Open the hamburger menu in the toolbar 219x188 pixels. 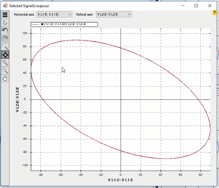pyautogui.click(x=5, y=15)
